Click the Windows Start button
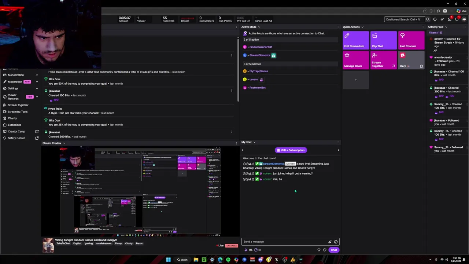 click(x=168, y=260)
